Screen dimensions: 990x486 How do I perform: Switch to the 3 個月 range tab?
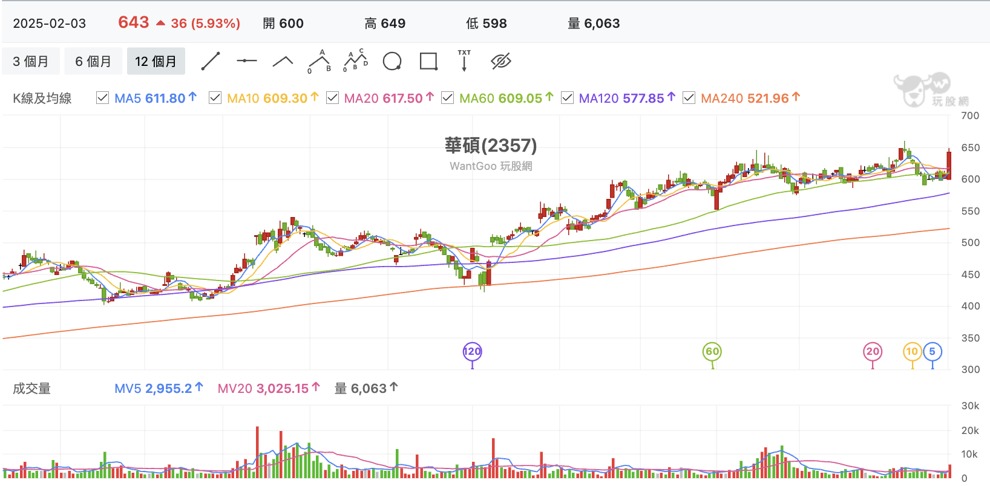tap(31, 61)
